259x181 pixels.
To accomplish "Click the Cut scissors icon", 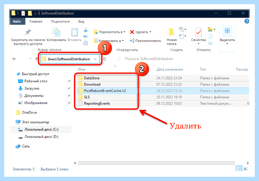I will coord(86,30).
